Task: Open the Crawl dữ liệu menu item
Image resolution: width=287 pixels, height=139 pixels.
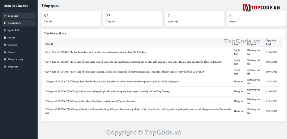Action: [x=19, y=23]
